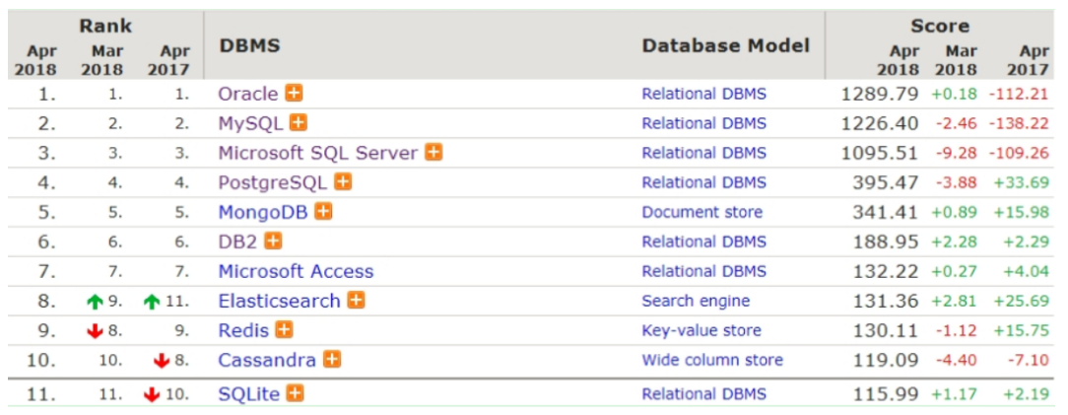This screenshot has height=415, width=1068.
Task: Click the plus icon next to PostgreSQL
Action: (343, 182)
